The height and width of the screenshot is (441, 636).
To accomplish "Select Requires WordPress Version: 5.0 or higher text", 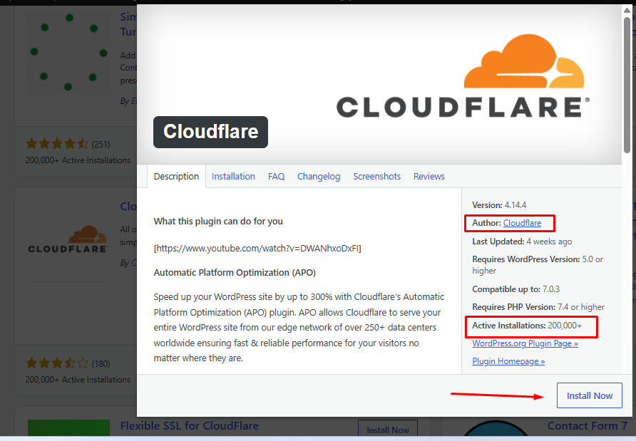I will (x=538, y=265).
